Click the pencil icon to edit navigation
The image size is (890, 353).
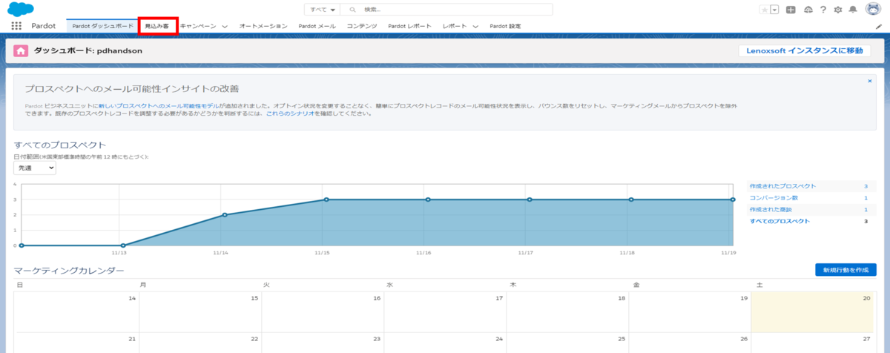[878, 26]
